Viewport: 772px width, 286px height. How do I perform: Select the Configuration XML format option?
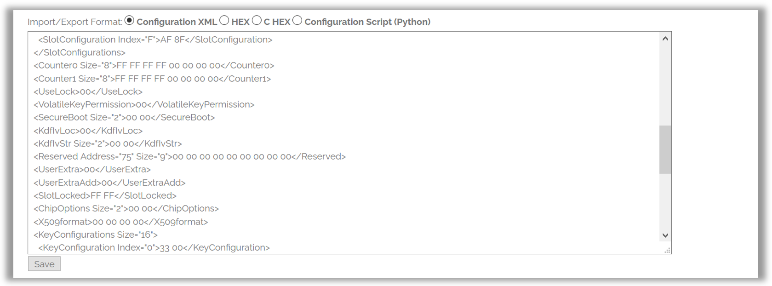click(129, 20)
